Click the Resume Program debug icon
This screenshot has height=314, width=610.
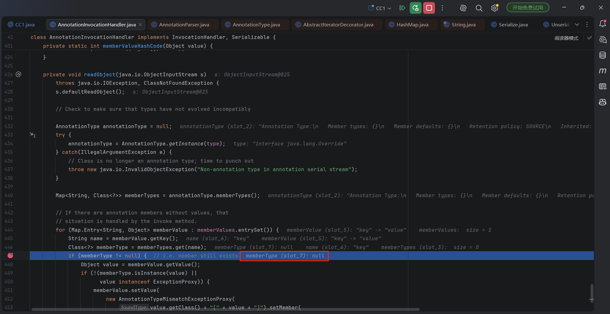pyautogui.click(x=402, y=8)
